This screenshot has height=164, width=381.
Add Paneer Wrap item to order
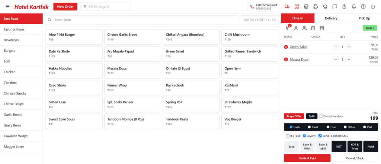coord(133,88)
